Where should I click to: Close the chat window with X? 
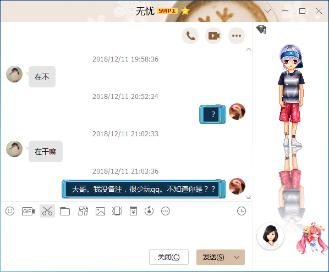click(x=319, y=11)
